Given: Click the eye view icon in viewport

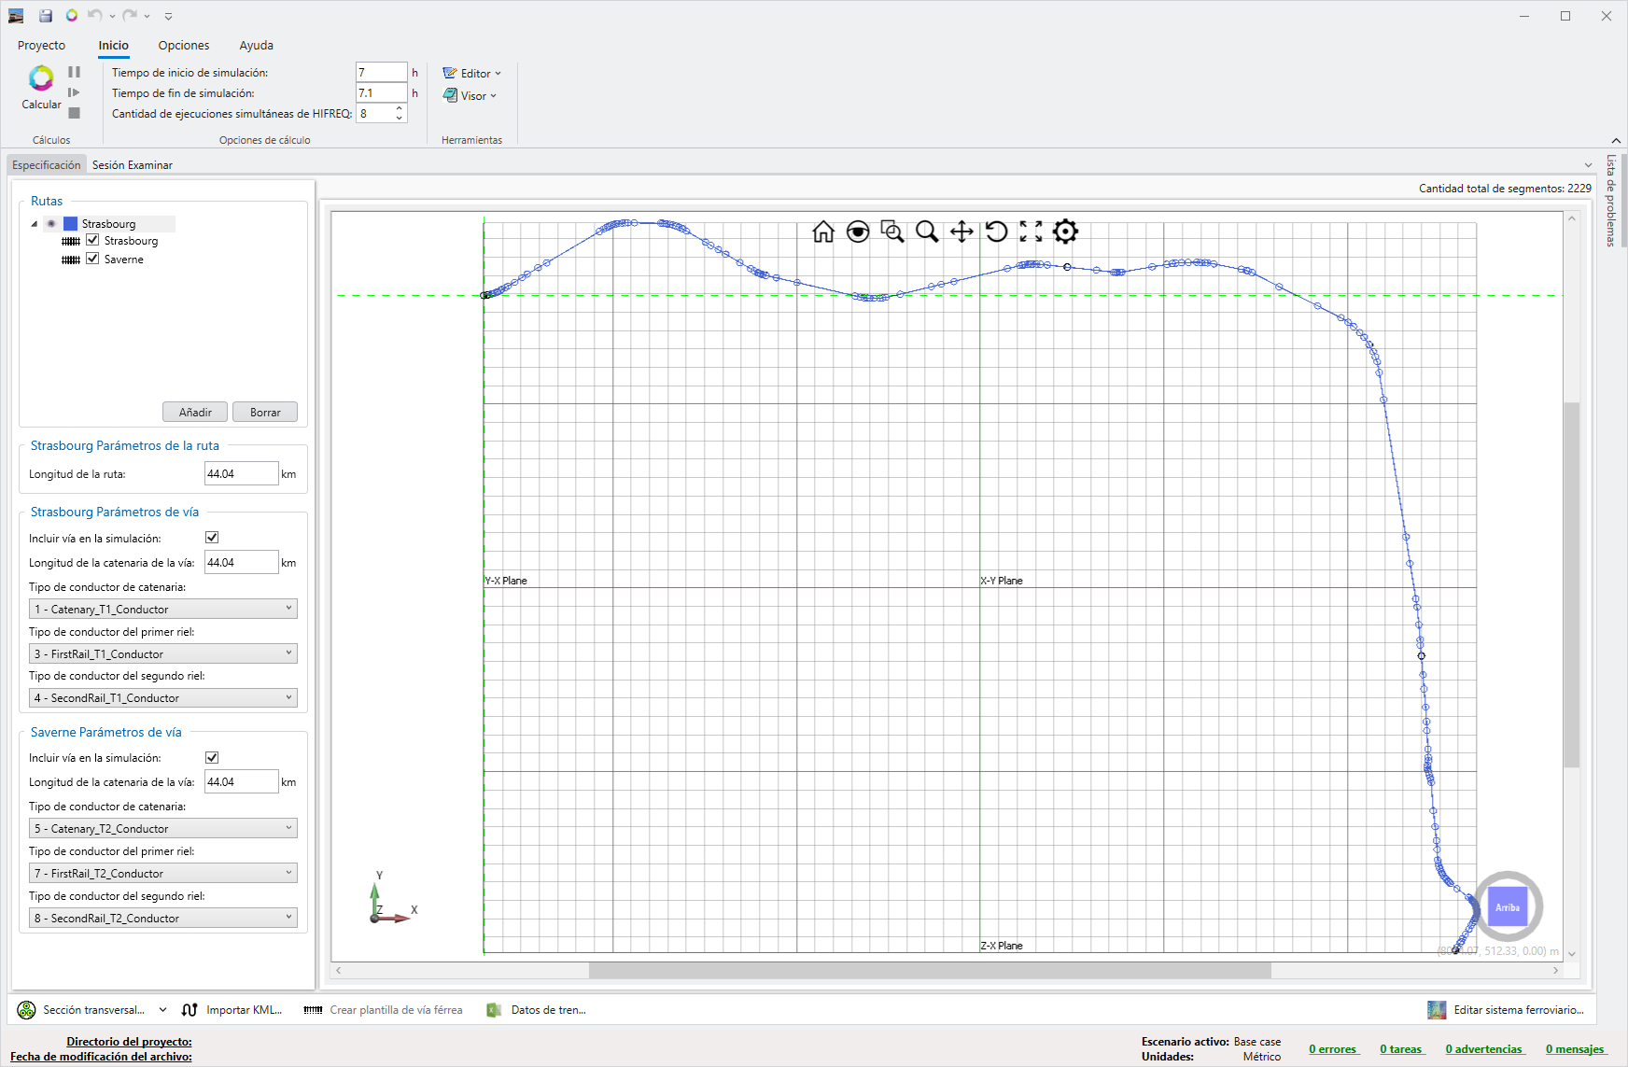Looking at the screenshot, I should 857,232.
